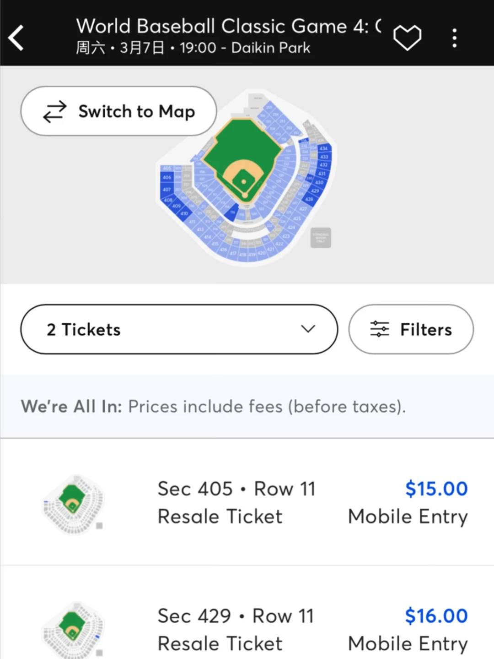
Task: Open the three-dot overflow menu
Action: click(454, 37)
